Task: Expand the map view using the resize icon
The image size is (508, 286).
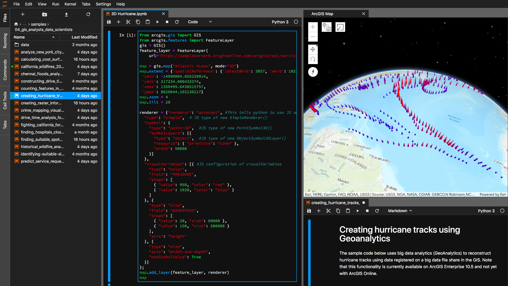Action: click(340, 27)
